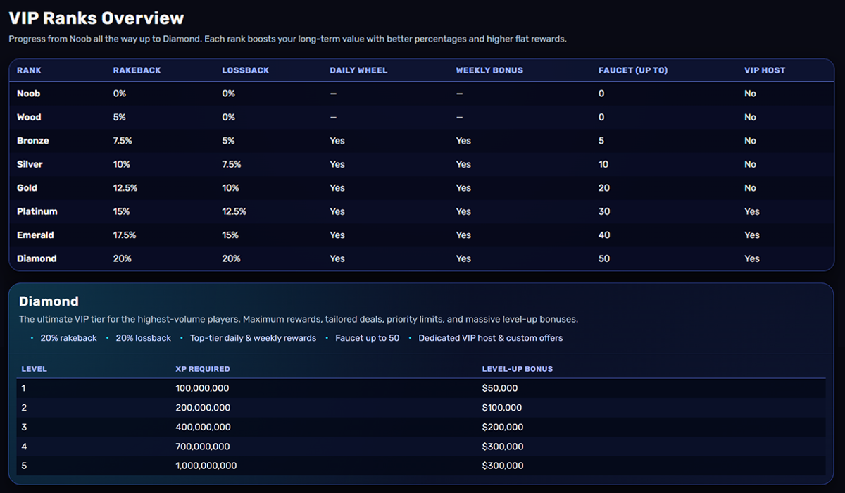This screenshot has height=493, width=845.
Task: Select the DAILY WHEEL column header
Action: 358,70
